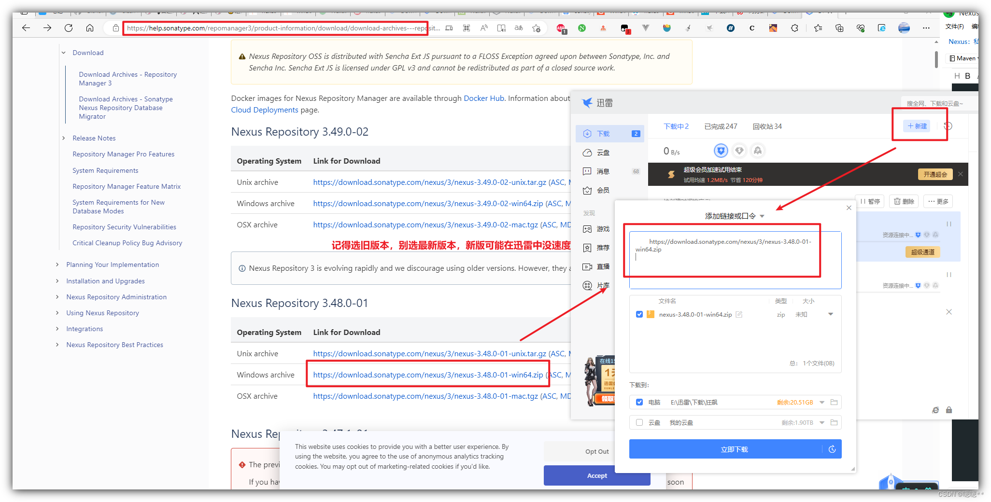Toggle the 电脑 download location checkbox
This screenshot has height=502, width=991.
click(639, 402)
